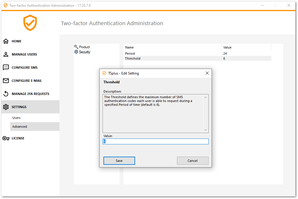Select the Home icon in sidebar
Image resolution: width=298 pixels, height=199 pixels.
[6, 41]
